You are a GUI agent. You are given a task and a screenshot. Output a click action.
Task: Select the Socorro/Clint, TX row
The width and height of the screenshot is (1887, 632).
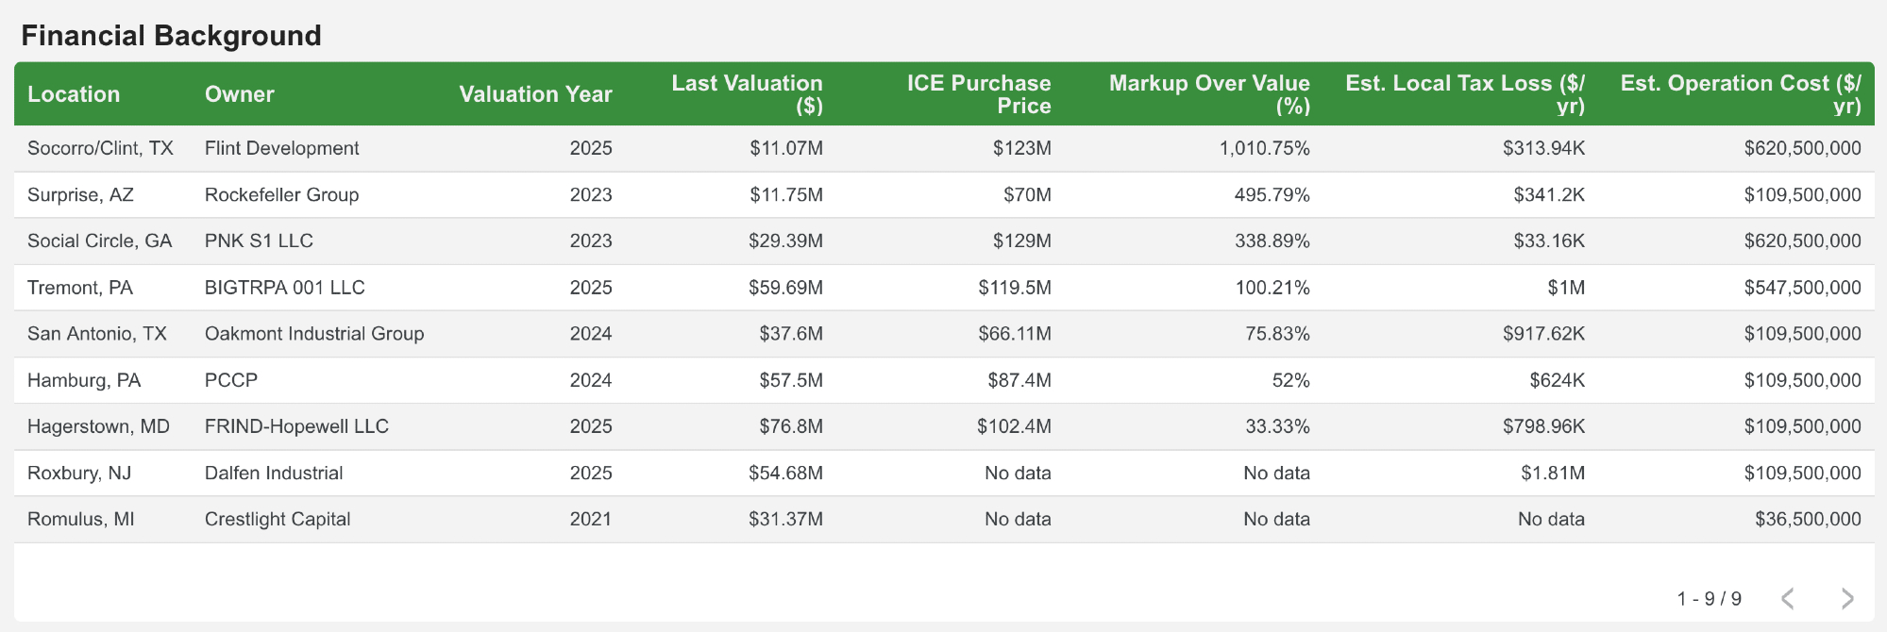click(100, 148)
